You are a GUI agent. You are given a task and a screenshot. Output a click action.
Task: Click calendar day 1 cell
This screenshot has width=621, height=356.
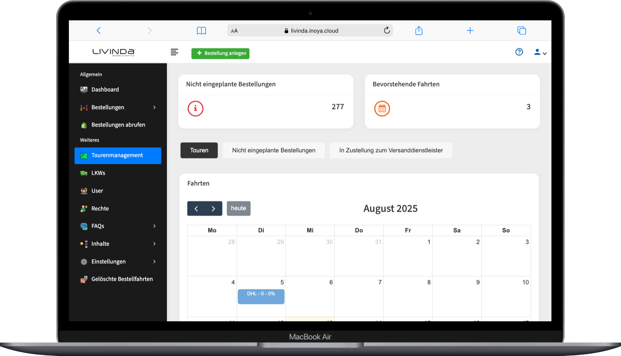(408, 256)
